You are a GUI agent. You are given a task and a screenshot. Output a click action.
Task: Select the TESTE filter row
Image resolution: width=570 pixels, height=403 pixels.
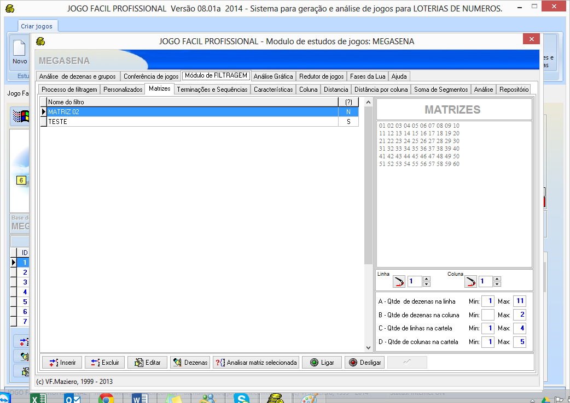pos(191,122)
